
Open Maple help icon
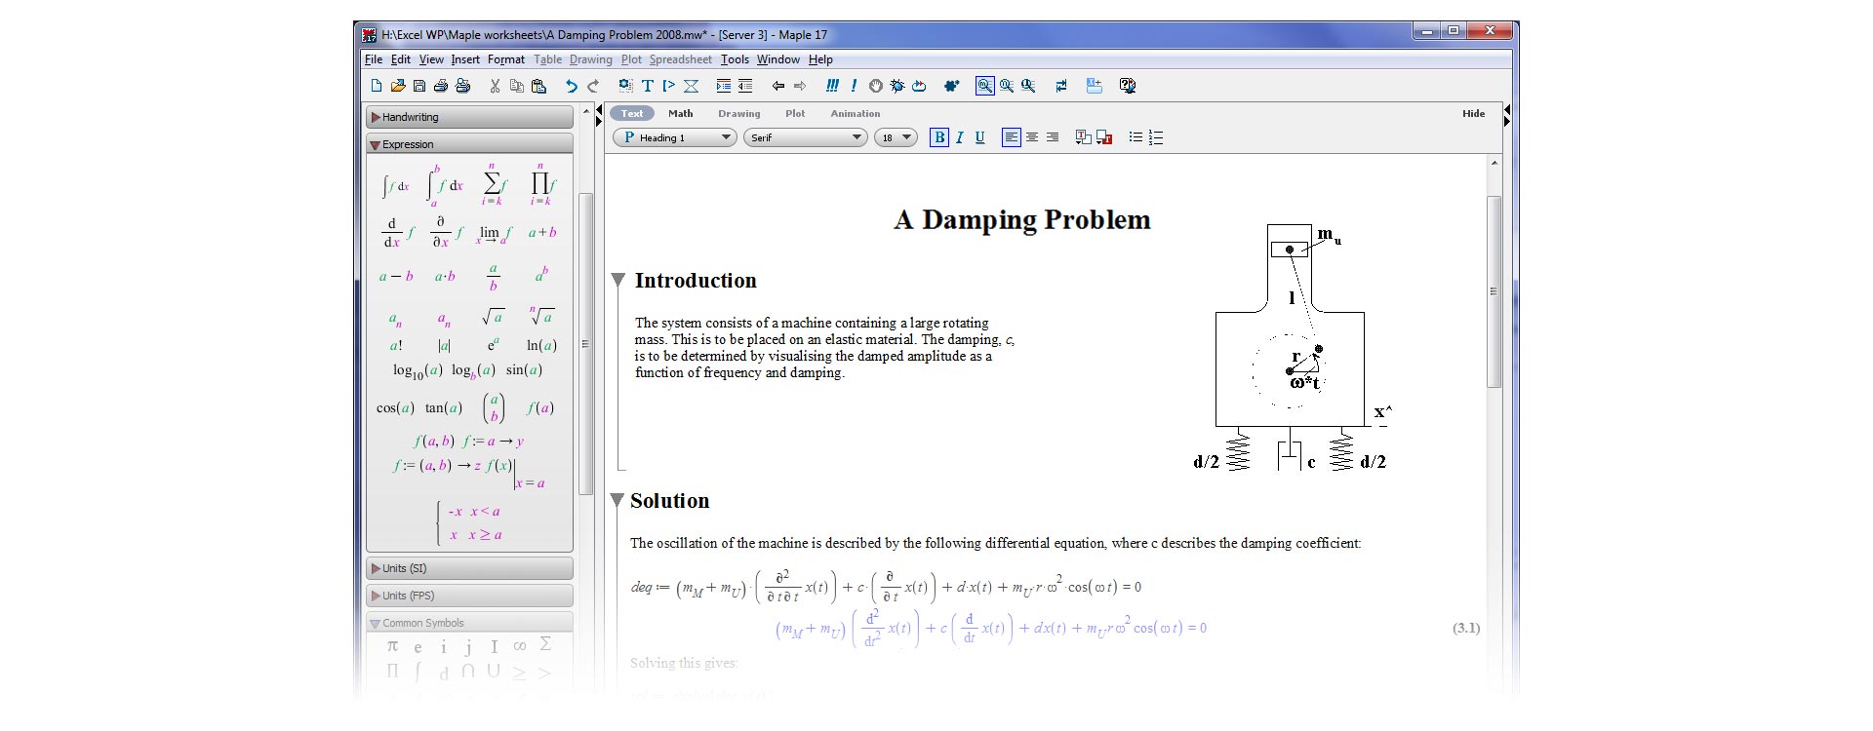1128,86
